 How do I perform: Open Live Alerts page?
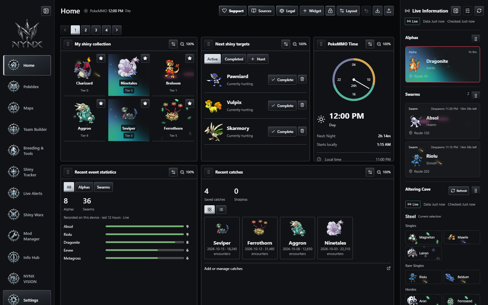pos(27,193)
